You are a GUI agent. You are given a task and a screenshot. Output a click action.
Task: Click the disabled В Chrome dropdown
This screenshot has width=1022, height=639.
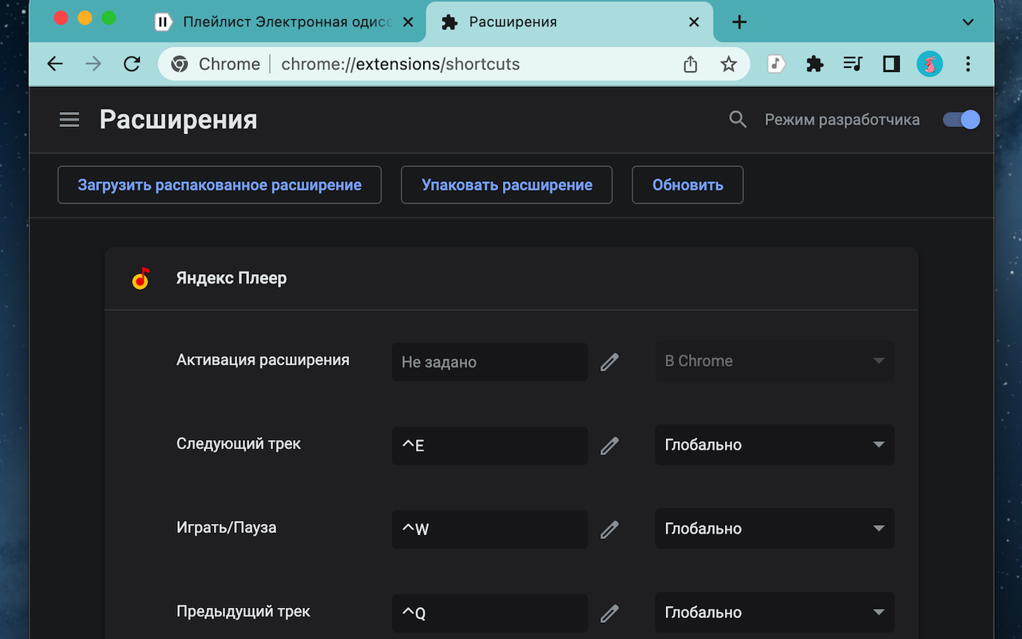pos(774,361)
